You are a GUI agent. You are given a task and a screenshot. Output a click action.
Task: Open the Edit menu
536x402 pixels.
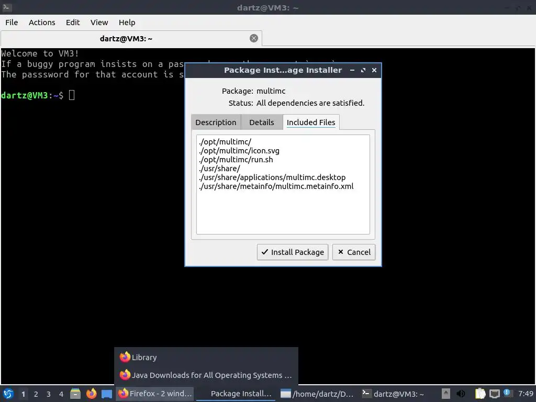pyautogui.click(x=72, y=23)
